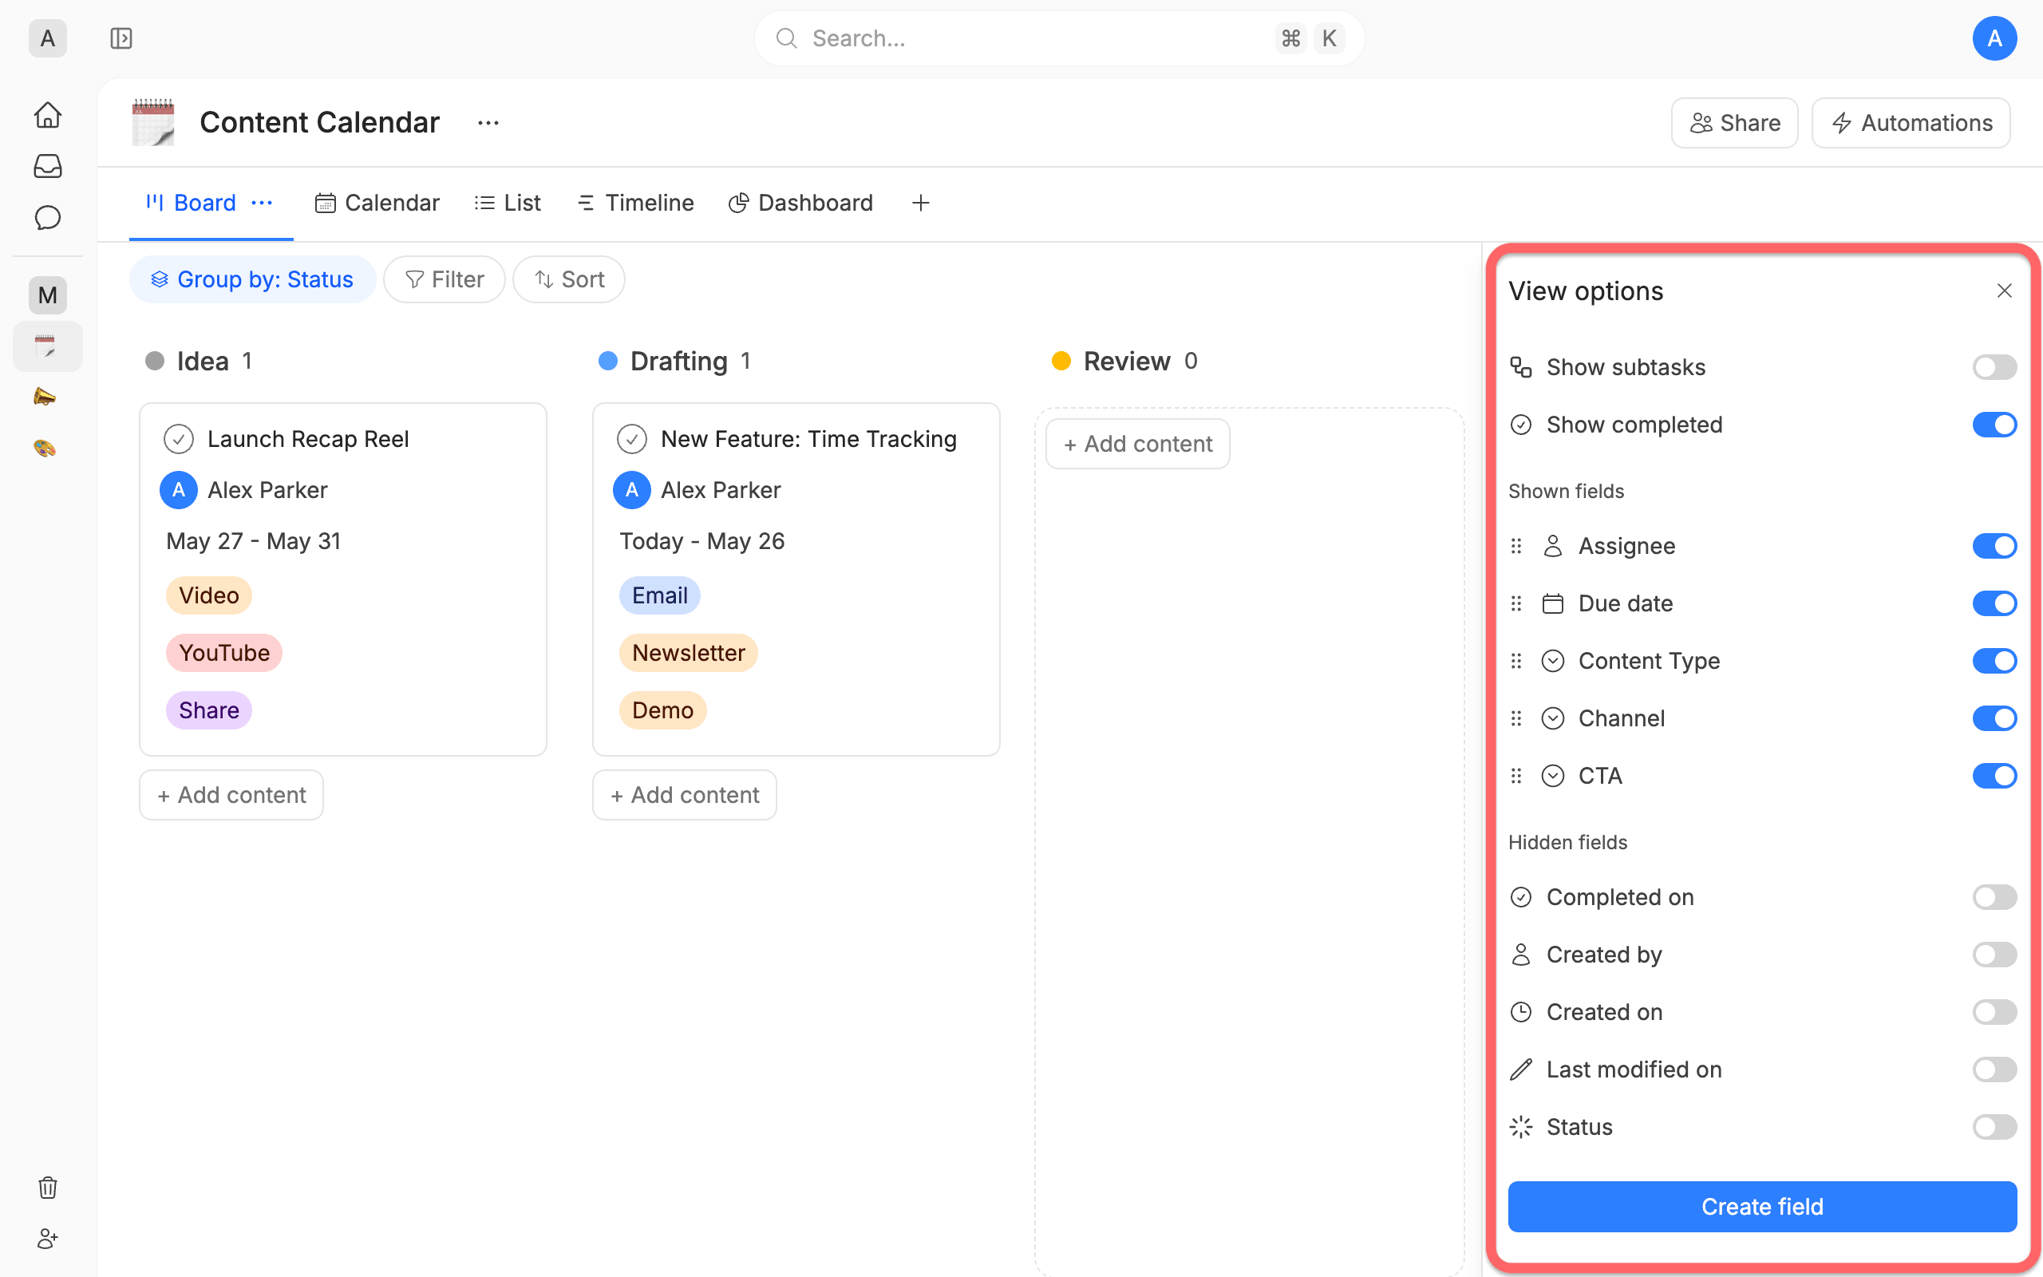Enable the Created by field
The image size is (2043, 1277).
(1994, 955)
